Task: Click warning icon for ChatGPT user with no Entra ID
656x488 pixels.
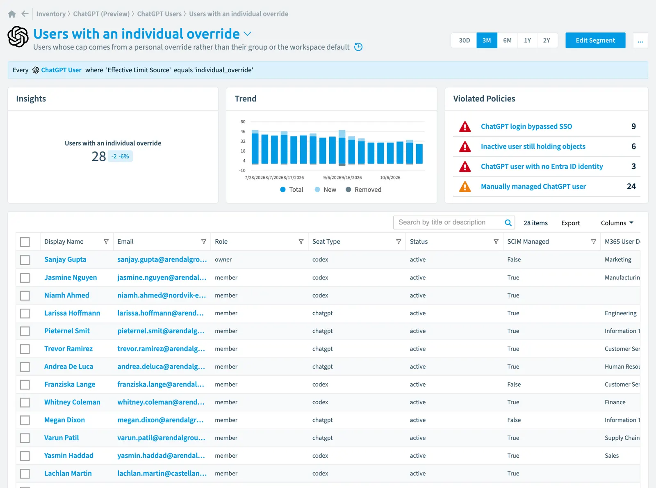Action: [x=465, y=167]
